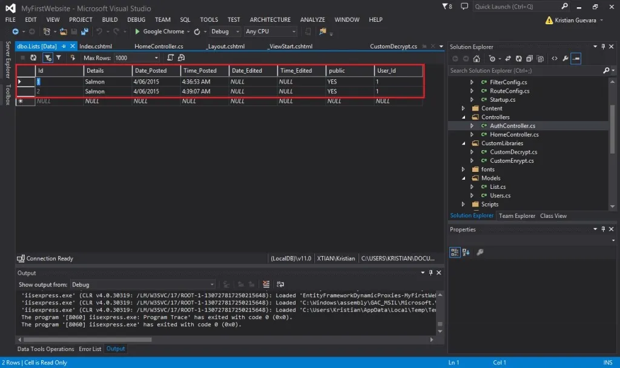Expand the Content folder
The height and width of the screenshot is (368, 620).
click(x=463, y=108)
